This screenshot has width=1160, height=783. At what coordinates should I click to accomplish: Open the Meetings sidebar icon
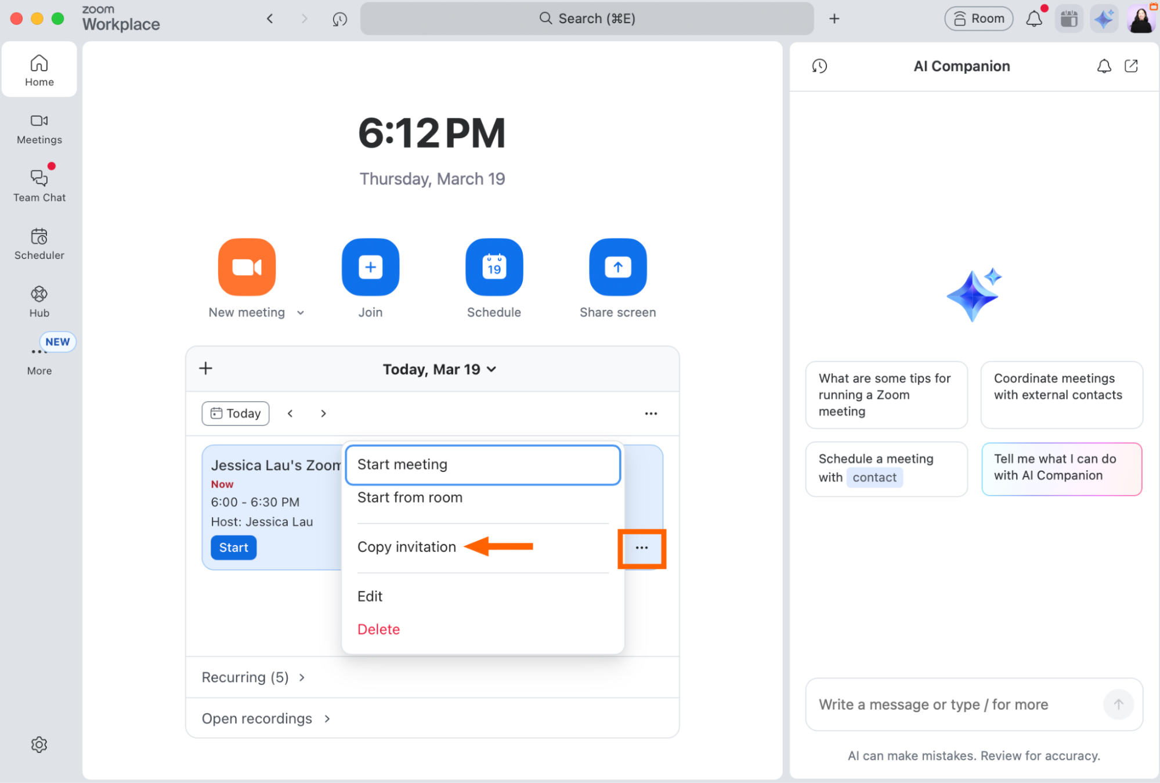[x=39, y=129]
